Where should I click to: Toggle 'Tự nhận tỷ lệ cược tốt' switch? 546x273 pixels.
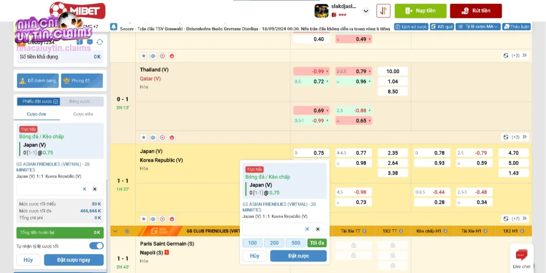point(96,246)
